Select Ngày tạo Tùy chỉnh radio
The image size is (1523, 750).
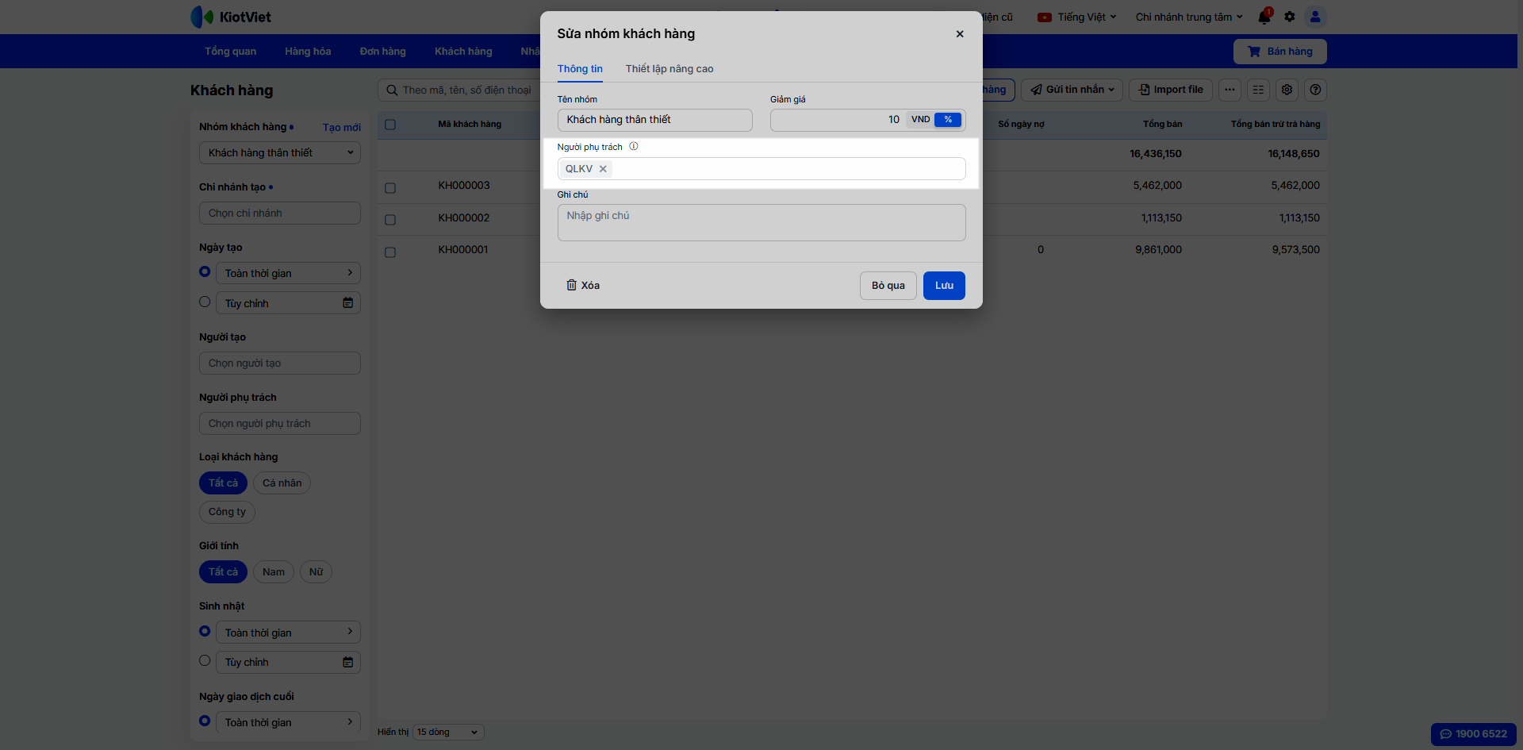tap(205, 302)
